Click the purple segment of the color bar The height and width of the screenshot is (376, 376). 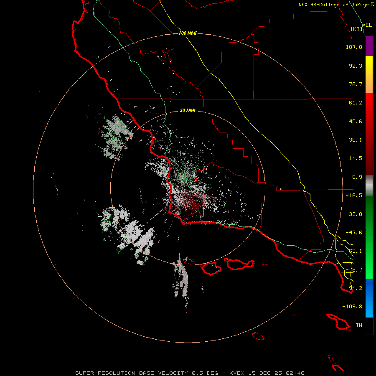pos(369,47)
